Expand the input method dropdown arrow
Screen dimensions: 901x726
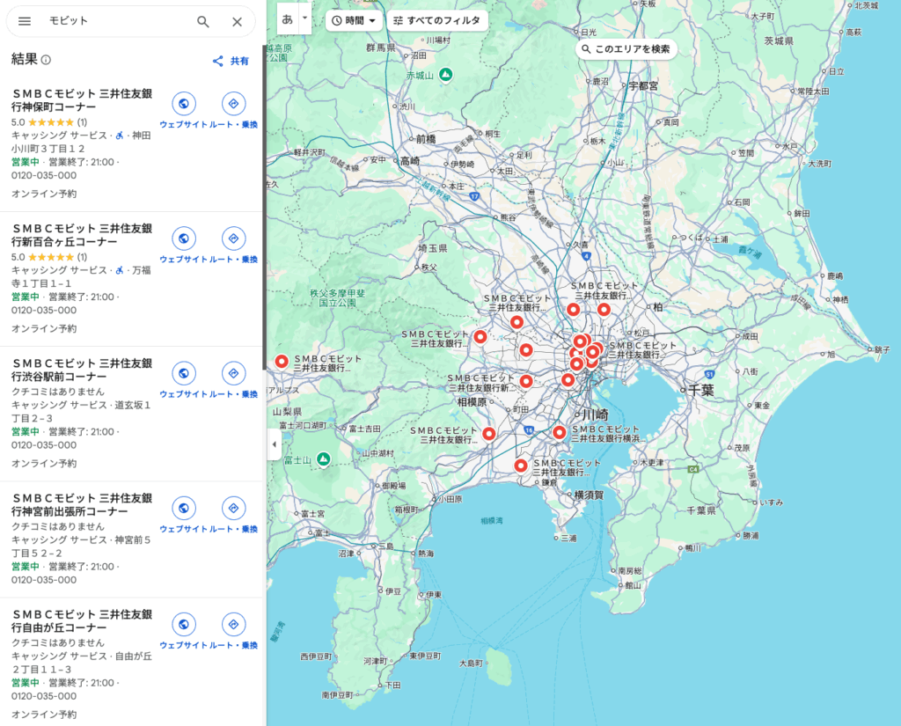pos(304,18)
